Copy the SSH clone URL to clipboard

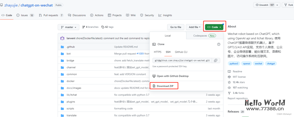pos(216,61)
